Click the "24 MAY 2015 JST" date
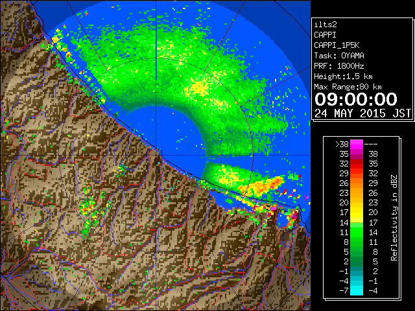This screenshot has height=311, width=415. click(x=362, y=113)
